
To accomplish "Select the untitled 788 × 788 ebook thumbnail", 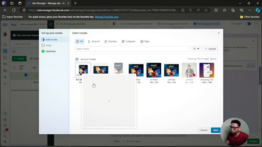I will (154, 70).
